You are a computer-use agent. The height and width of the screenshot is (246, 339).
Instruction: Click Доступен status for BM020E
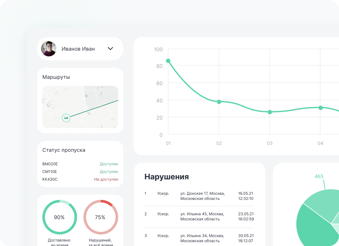point(109,164)
